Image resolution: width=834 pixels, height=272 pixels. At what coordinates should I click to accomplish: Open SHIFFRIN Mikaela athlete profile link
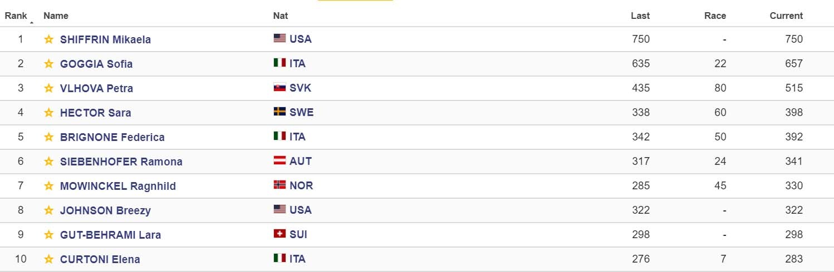coord(105,39)
